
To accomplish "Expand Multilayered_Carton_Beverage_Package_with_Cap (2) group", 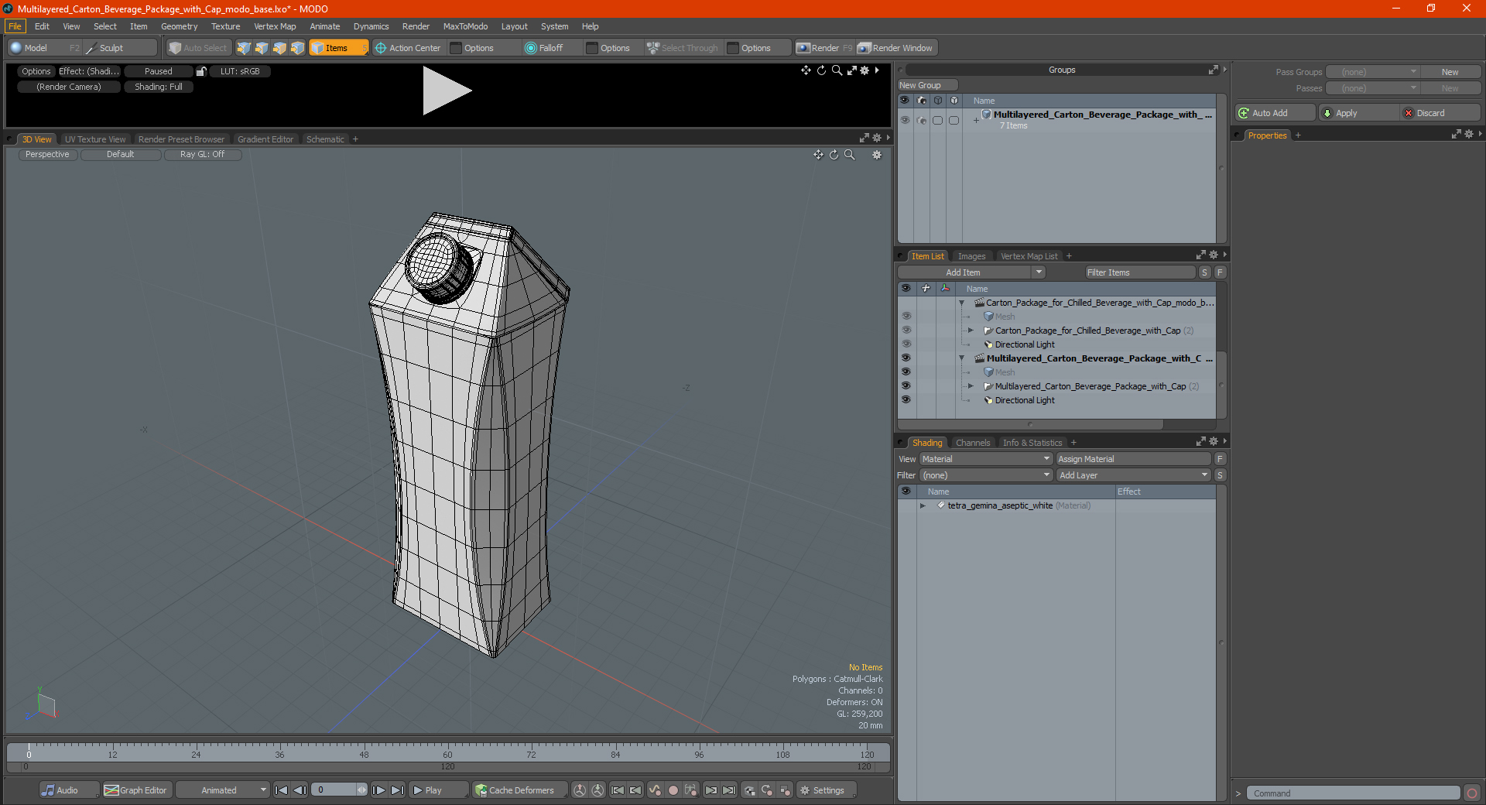I will click(971, 386).
